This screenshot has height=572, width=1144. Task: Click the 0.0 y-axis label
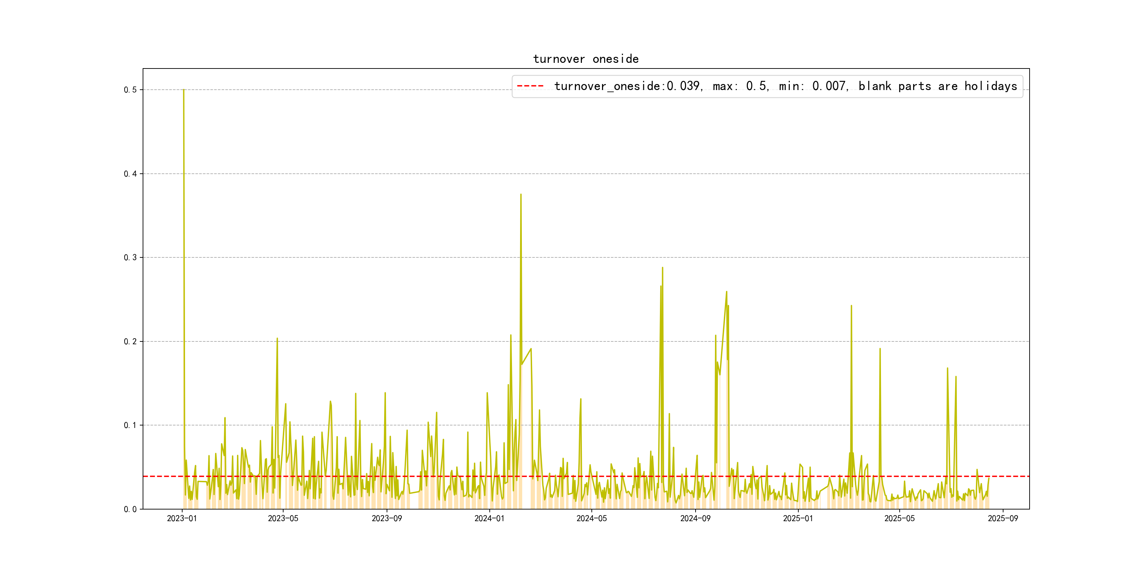[x=130, y=510]
